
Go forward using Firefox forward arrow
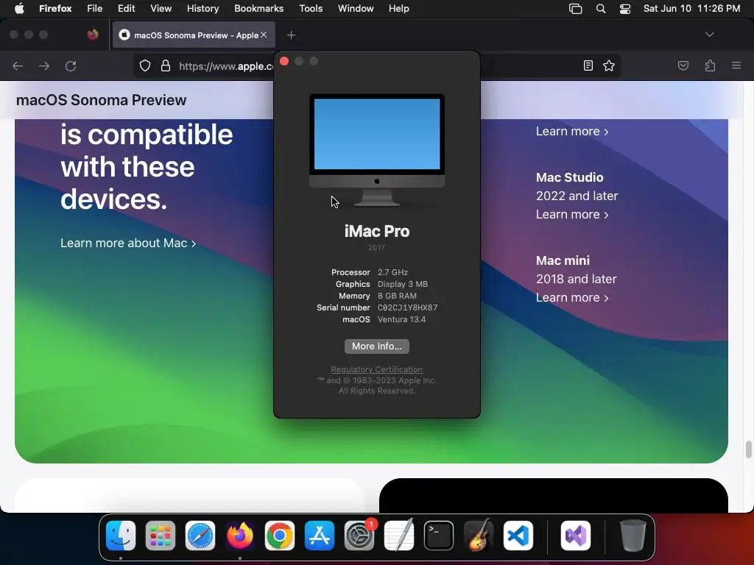(44, 65)
